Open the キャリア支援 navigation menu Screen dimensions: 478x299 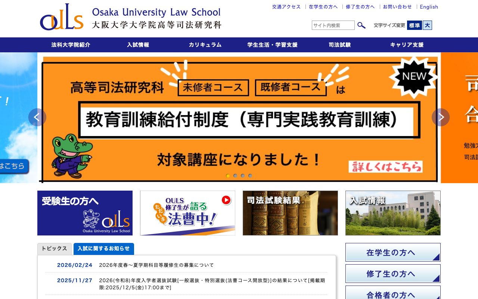[406, 45]
